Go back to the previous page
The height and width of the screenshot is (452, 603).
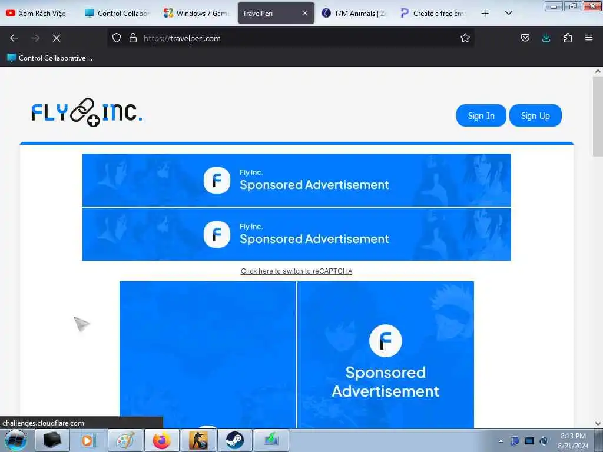tap(14, 38)
